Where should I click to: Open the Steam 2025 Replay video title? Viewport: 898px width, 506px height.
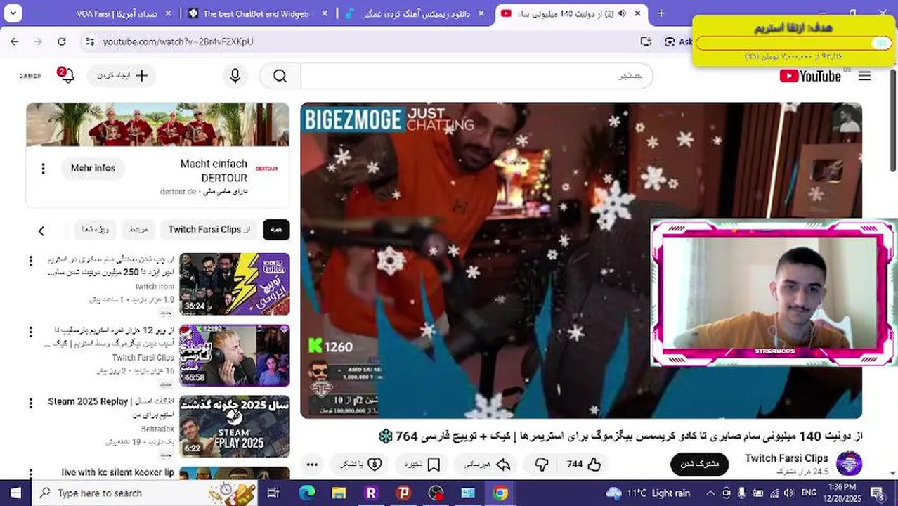[x=111, y=408]
